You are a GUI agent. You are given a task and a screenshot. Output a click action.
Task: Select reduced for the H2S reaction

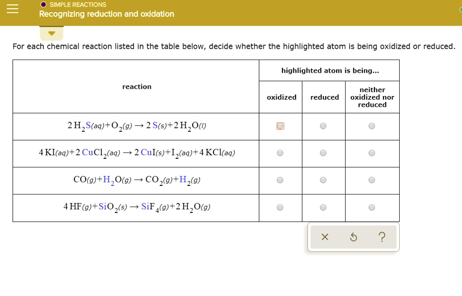(323, 126)
